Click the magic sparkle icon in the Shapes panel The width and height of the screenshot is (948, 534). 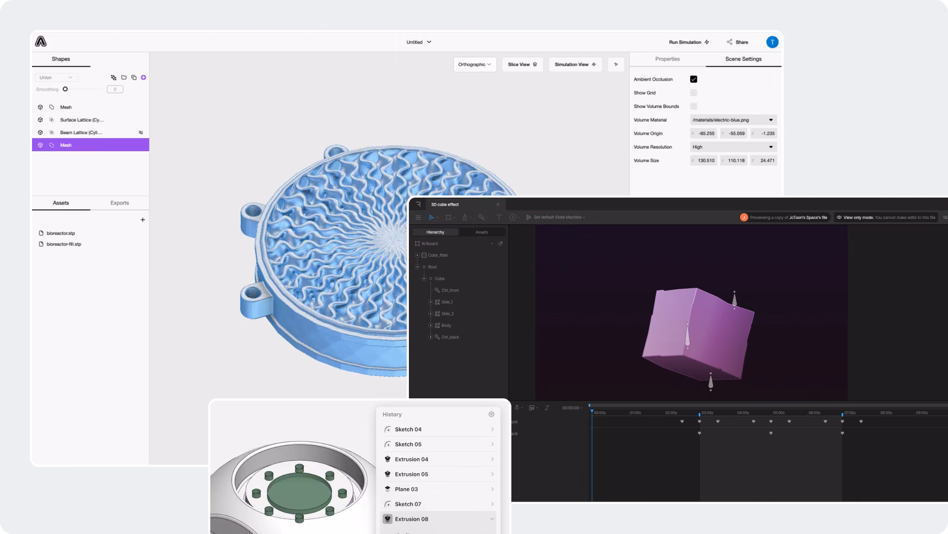click(114, 77)
